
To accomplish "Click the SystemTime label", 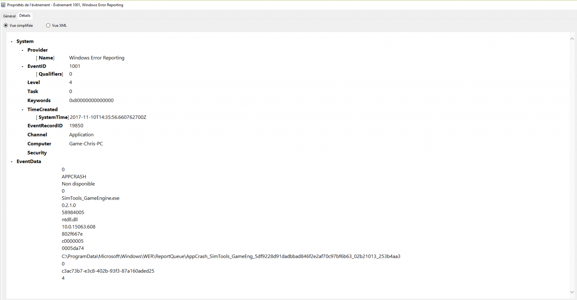I will [52, 117].
